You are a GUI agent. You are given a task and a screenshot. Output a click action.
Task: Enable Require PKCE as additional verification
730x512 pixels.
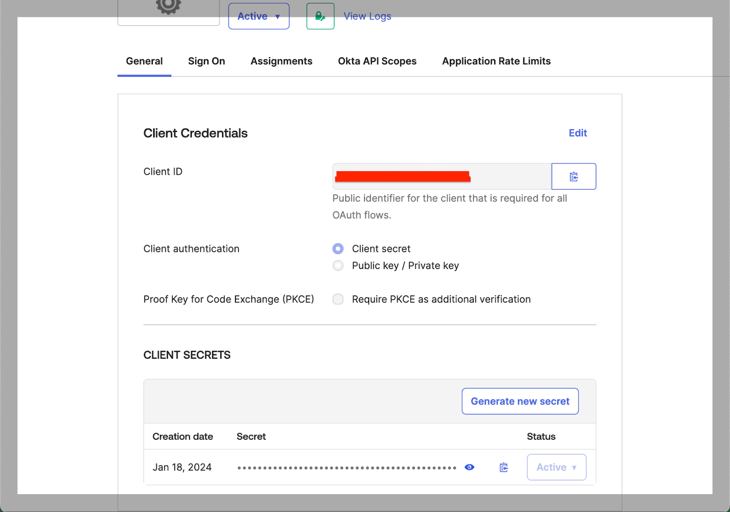tap(338, 299)
